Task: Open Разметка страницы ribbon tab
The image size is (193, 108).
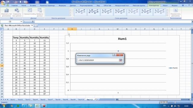Action: click(x=47, y=5)
